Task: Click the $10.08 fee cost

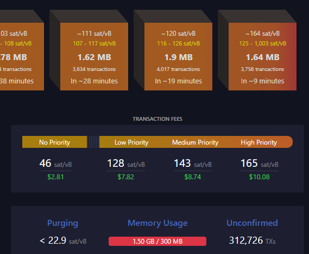Action: [260, 177]
